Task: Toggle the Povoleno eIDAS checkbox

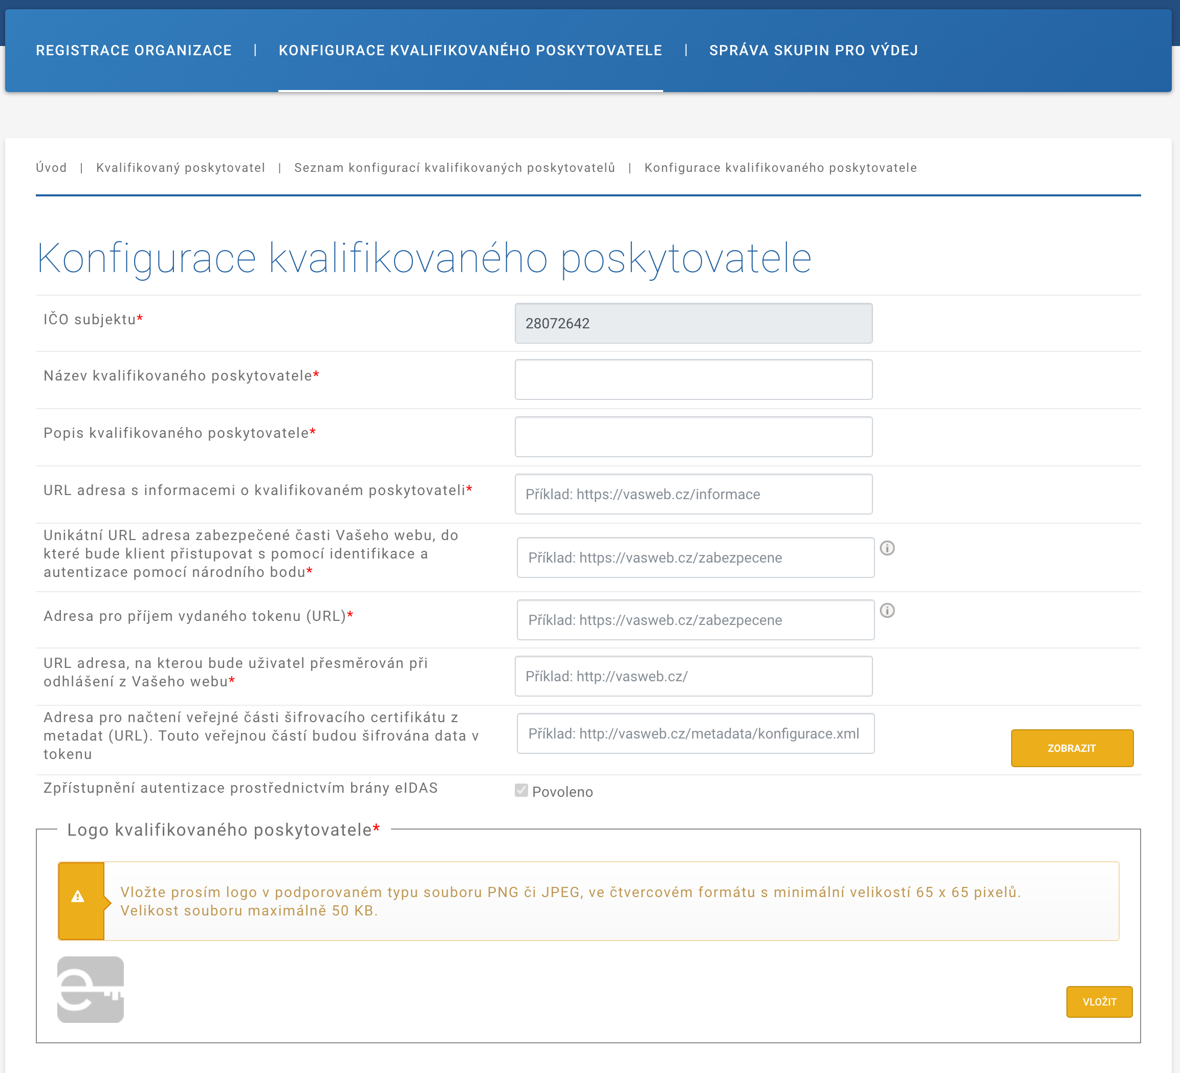Action: pos(521,791)
